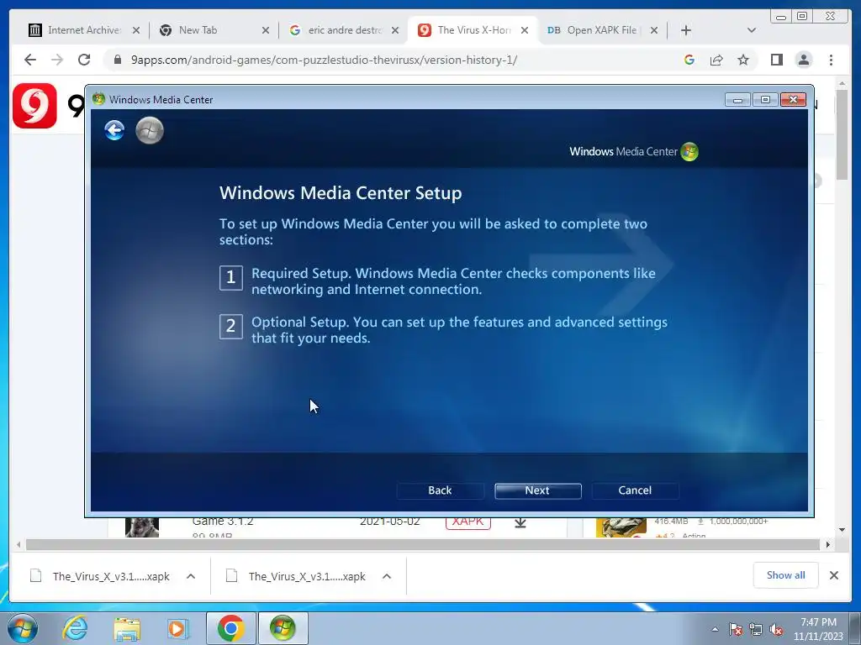Click the network tray icon
861x645 pixels.
tap(756, 630)
